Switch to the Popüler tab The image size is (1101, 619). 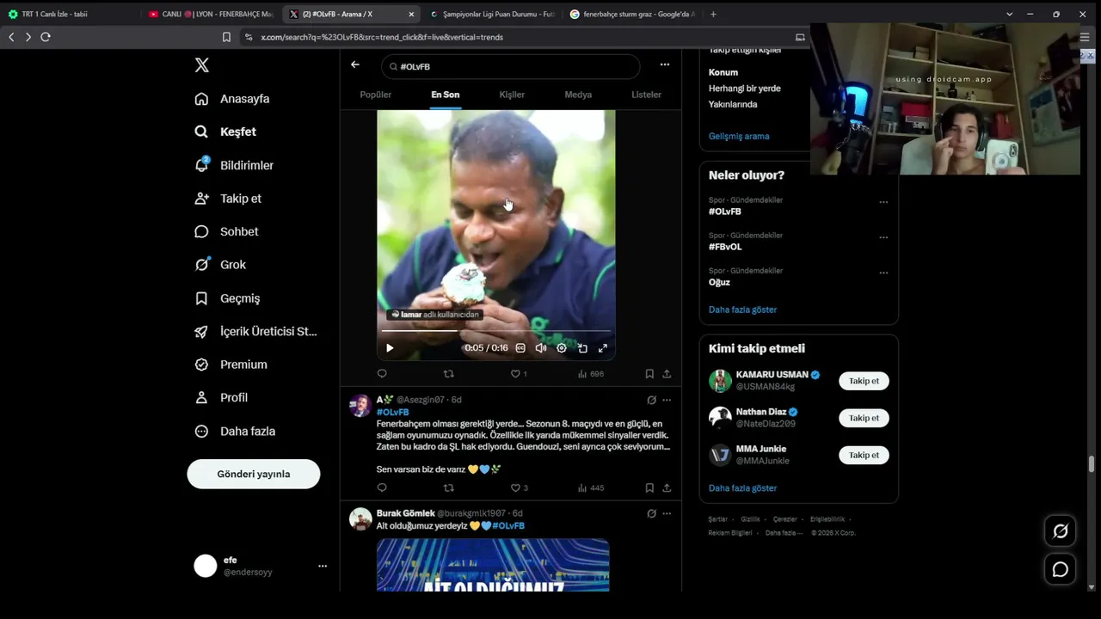tap(375, 95)
